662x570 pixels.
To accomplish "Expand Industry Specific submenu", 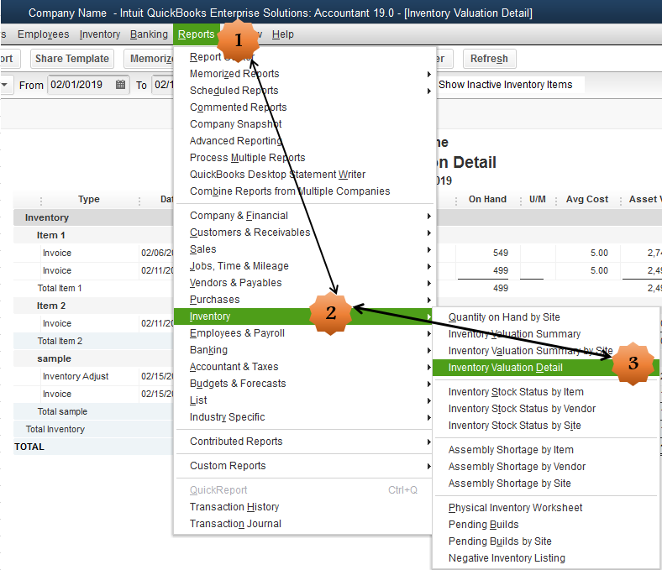I will click(304, 417).
